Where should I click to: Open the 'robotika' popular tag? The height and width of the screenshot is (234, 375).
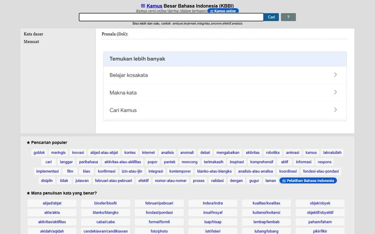pyautogui.click(x=273, y=152)
